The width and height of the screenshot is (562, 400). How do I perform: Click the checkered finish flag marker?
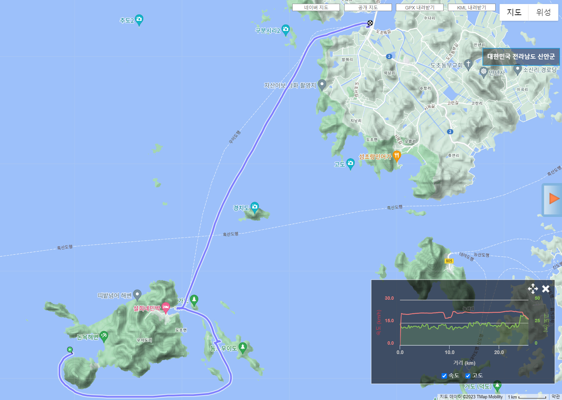tap(370, 23)
